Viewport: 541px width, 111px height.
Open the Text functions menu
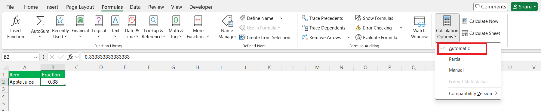click(115, 27)
